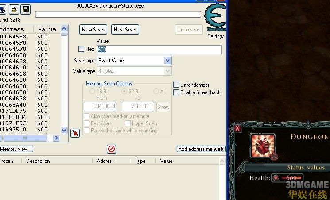Viewport: 330px width, 200px height.
Task: Select result address 00C64638
Action: click(x=13, y=99)
